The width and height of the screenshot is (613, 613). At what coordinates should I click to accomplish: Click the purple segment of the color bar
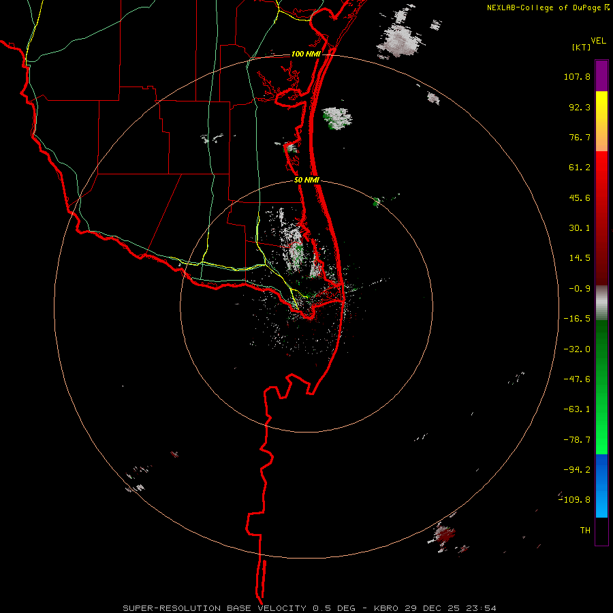[x=601, y=76]
